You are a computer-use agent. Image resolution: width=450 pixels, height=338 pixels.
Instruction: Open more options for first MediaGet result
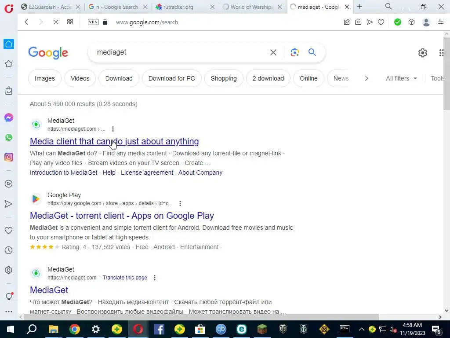click(x=113, y=129)
